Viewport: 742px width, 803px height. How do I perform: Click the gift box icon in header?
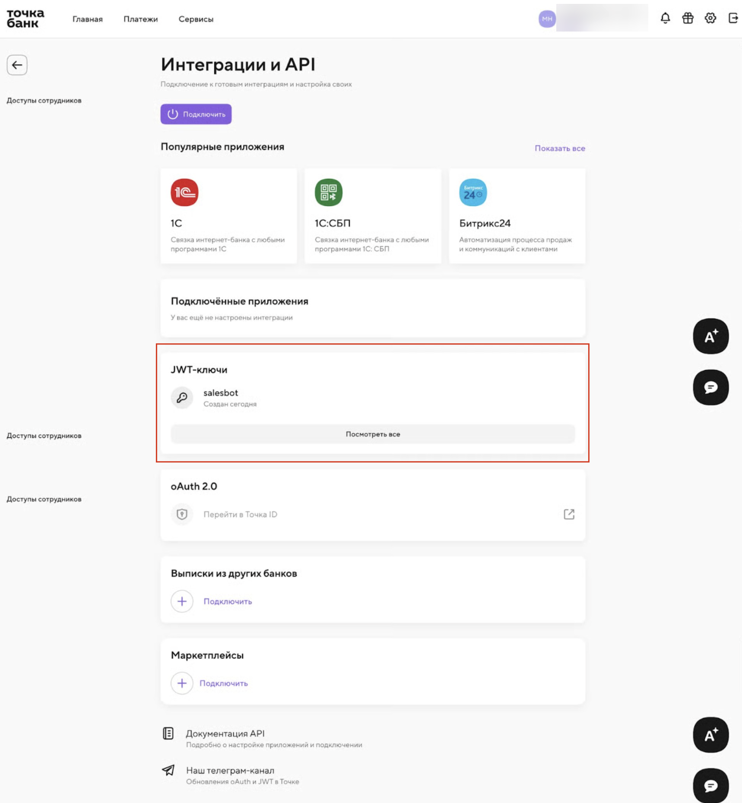(688, 18)
